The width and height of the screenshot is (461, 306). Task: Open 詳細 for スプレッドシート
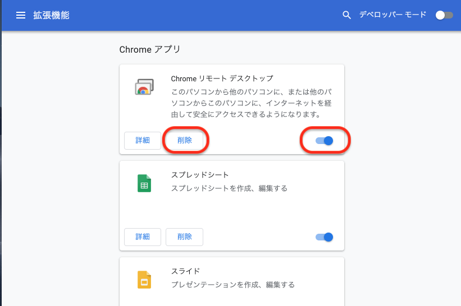coord(143,237)
